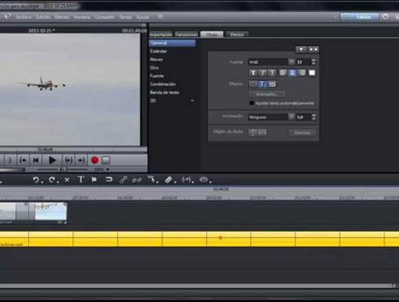Click the Eliminar button
The image size is (399, 302).
pyautogui.click(x=302, y=132)
